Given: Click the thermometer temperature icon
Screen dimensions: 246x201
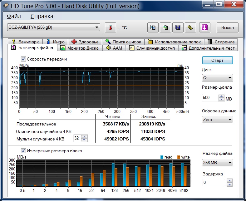Looking at the screenshot, I should (110, 27).
